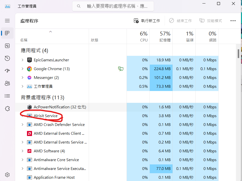The height and width of the screenshot is (181, 242).
Task: Sort by the 磁碟 (Disk) column header
Action: pyautogui.click(x=184, y=36)
